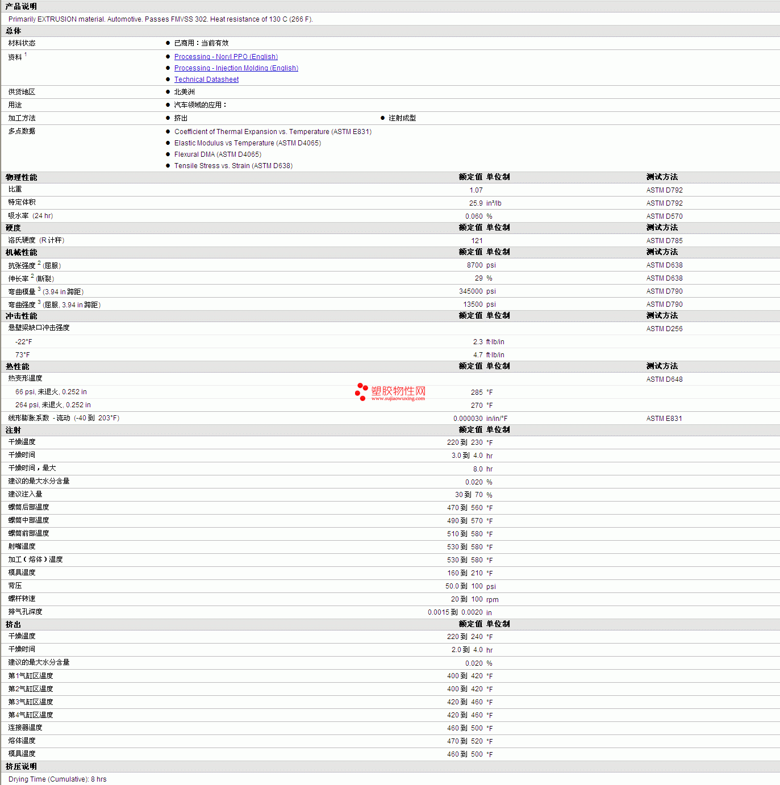The image size is (780, 785).
Task: Click the 材料状态 row label
Action: [22, 43]
